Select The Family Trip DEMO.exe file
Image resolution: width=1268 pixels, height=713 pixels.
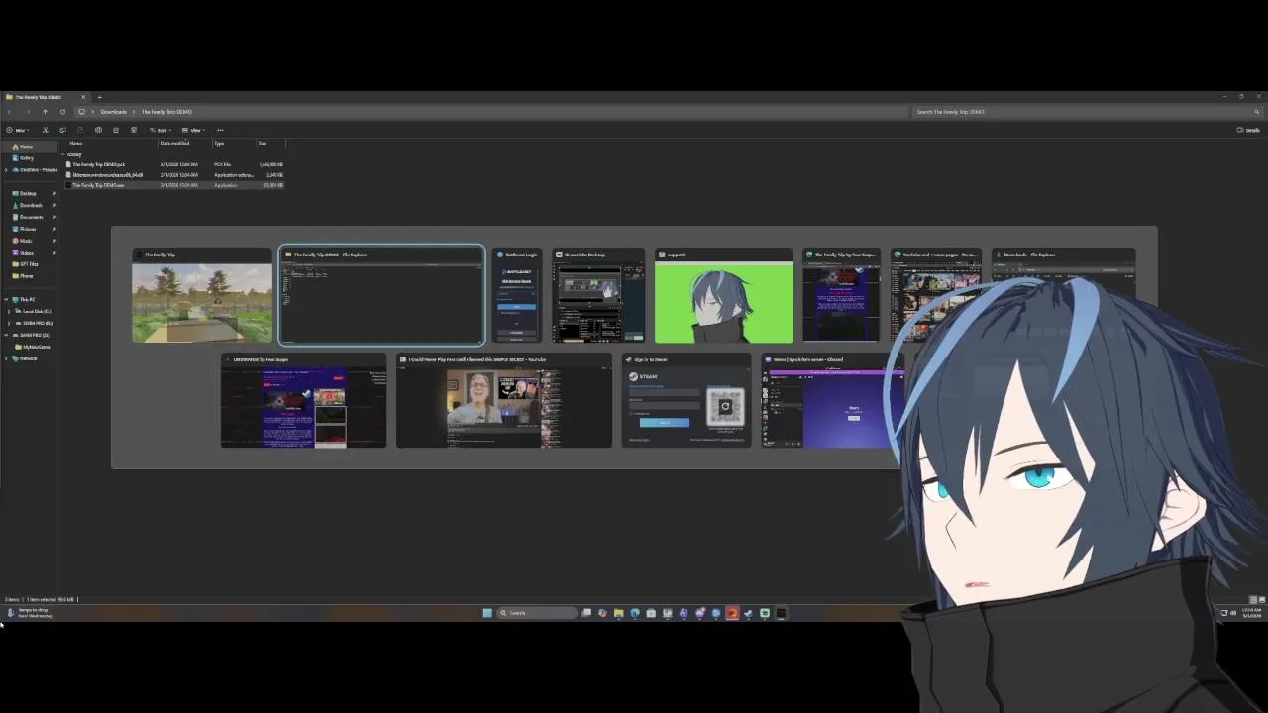click(175, 185)
